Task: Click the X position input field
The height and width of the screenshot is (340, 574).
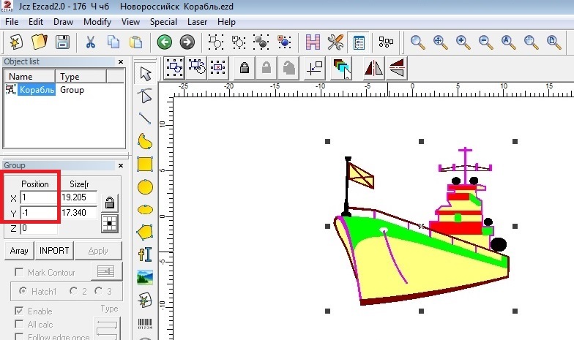Action: pyautogui.click(x=38, y=197)
